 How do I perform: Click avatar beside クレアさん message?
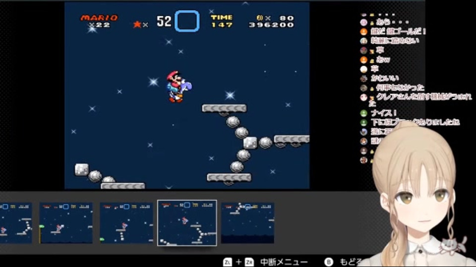(363, 97)
